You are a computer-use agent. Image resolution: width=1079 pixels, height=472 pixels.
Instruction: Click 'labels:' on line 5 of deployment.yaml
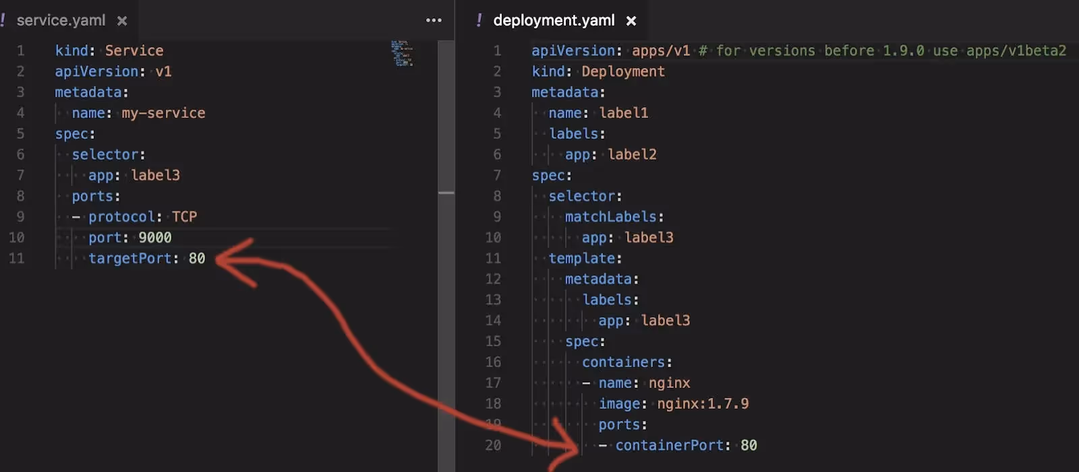[577, 134]
